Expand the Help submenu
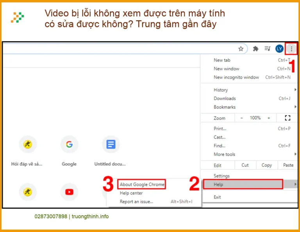 point(249,185)
